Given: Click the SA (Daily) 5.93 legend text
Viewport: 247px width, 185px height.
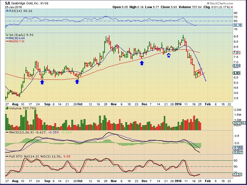Looking at the screenshot, I should point(21,35).
